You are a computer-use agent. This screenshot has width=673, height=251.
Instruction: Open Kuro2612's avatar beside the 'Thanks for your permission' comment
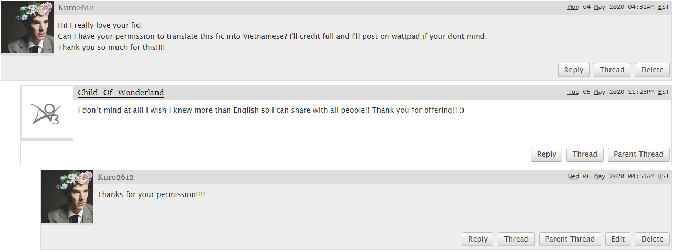pyautogui.click(x=67, y=197)
